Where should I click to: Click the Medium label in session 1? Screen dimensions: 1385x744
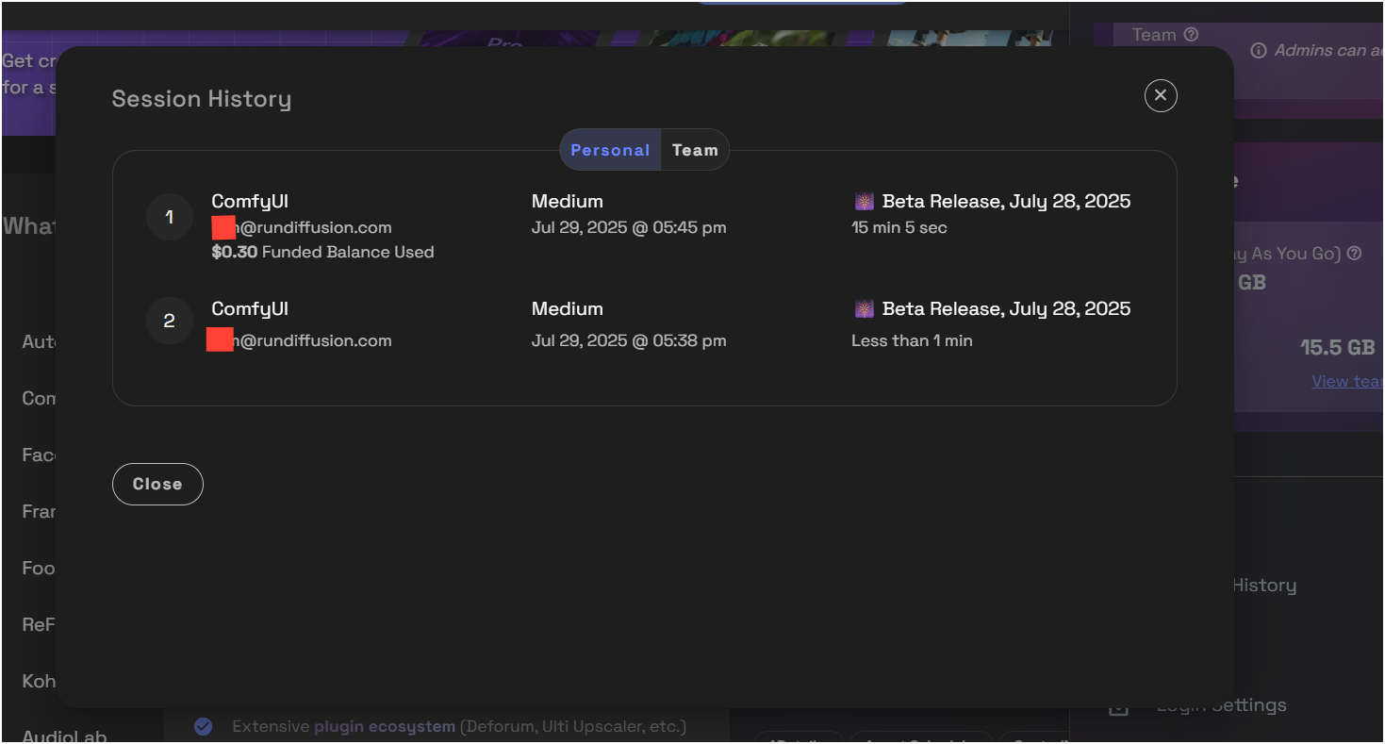tap(568, 202)
